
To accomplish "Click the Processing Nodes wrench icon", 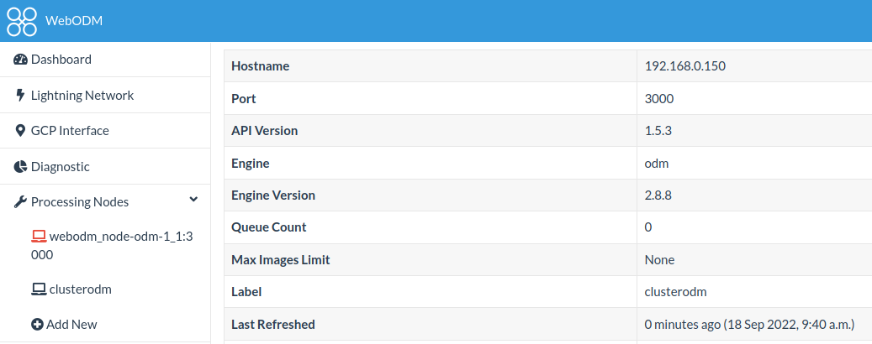I will tap(21, 202).
